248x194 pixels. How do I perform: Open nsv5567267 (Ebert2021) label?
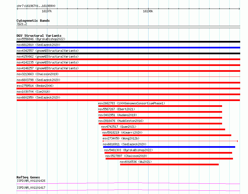point(116,109)
